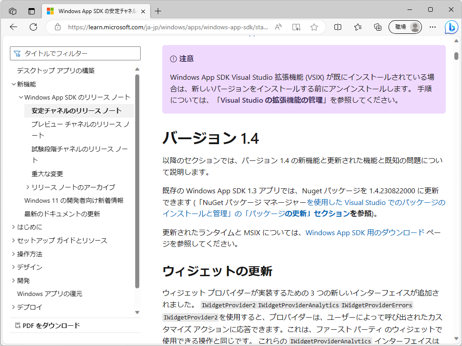Image resolution: width=462 pixels, height=346 pixels.
Task: Add page to Collections icon
Action: (377, 27)
